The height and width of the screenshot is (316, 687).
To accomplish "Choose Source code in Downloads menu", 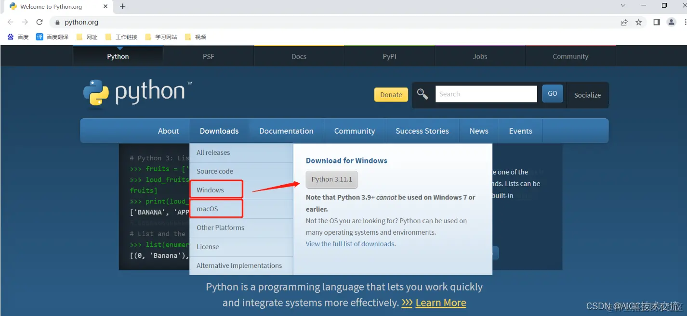I will 241,171.
